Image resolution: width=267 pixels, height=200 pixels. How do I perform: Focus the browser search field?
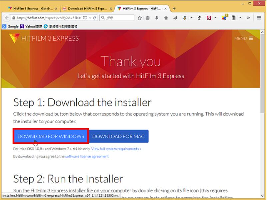pos(117,18)
